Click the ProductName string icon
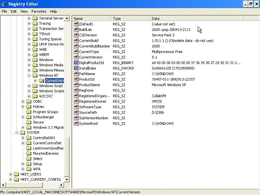 point(76,84)
